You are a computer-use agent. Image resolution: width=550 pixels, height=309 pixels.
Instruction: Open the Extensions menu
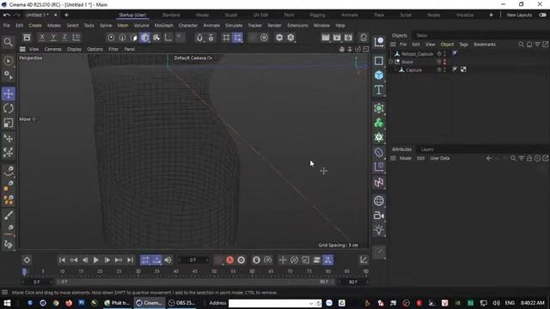(x=297, y=26)
